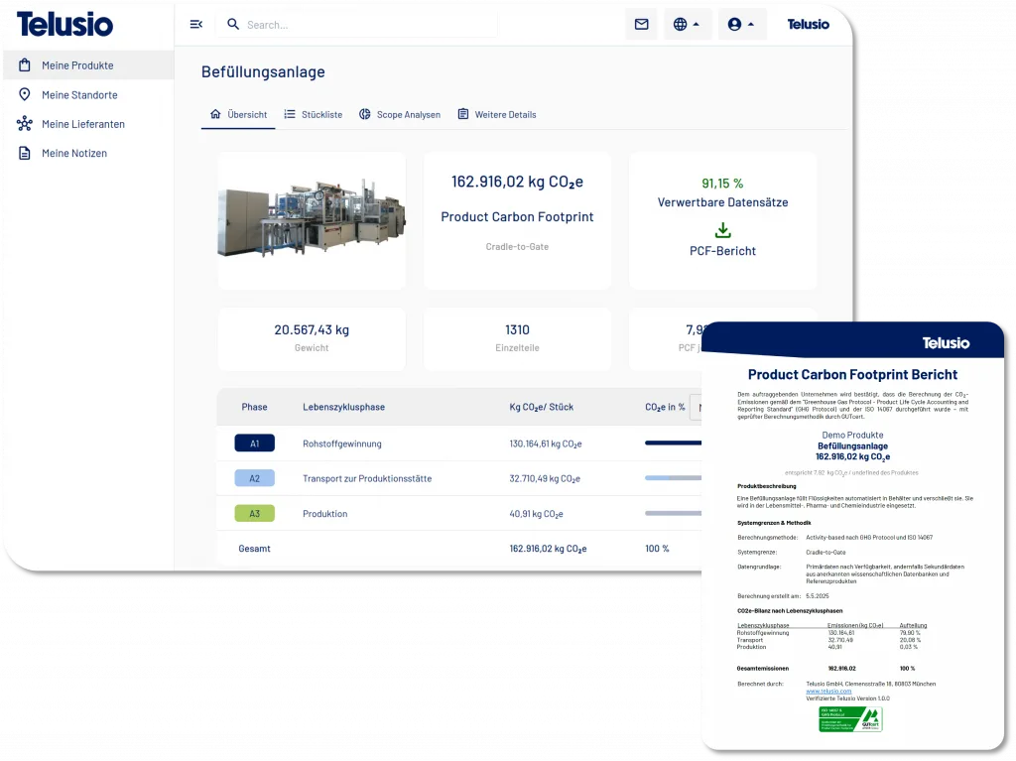The height and width of the screenshot is (761, 1016).
Task: Click the 20.567,43 kg Gewicht card
Action: pos(312,338)
